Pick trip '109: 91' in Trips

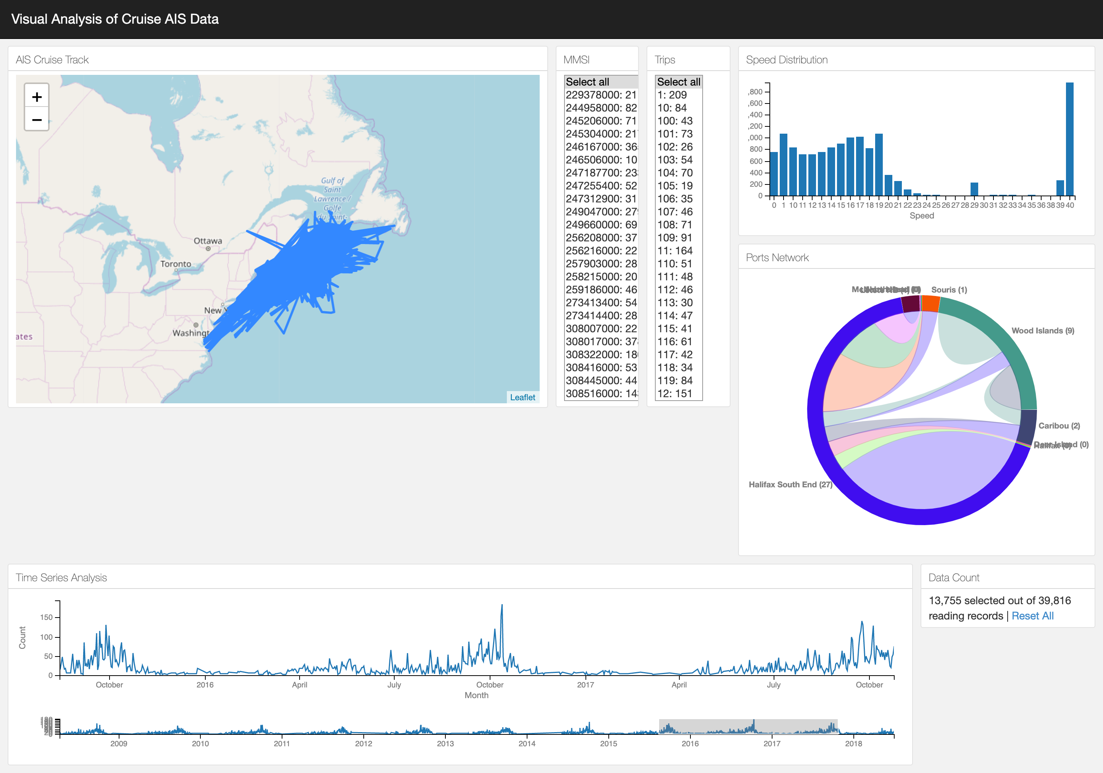coord(678,238)
